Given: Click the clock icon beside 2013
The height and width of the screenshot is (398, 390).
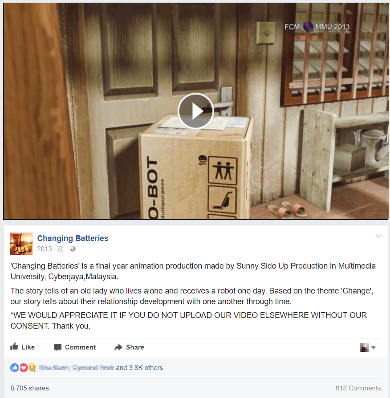Looking at the screenshot, I should click(61, 249).
